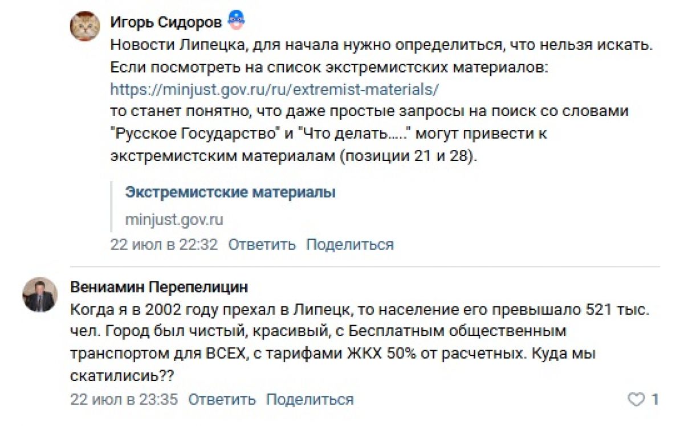Open Игорь Сидоров's cat avatar
The height and width of the screenshot is (426, 684).
coord(85,26)
